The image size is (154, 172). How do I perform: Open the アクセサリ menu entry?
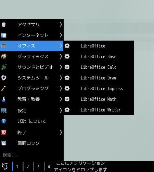32,24
